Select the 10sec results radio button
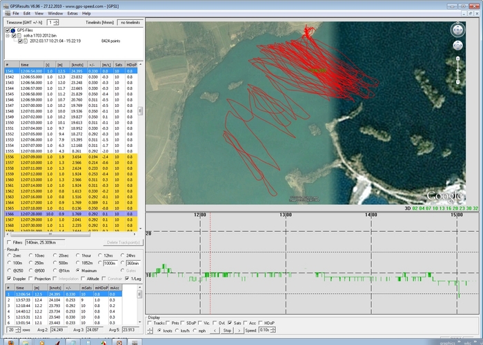Image resolution: width=483 pixels, height=345 pixels. coord(30,255)
